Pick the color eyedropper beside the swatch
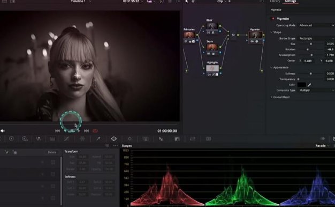335x207 pixels. pyautogui.click(x=309, y=85)
